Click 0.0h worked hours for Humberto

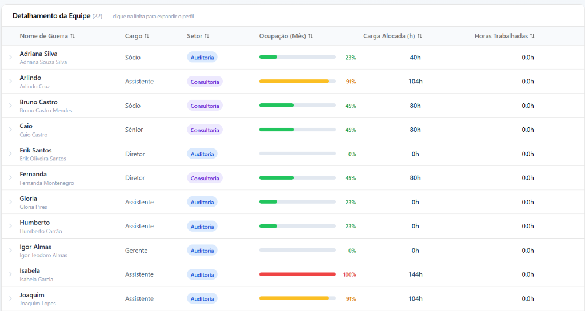527,226
